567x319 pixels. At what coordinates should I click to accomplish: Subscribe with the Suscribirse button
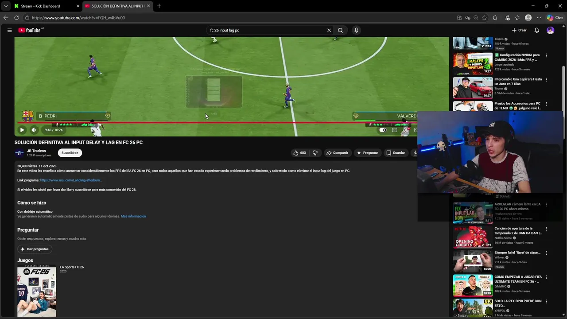point(70,153)
